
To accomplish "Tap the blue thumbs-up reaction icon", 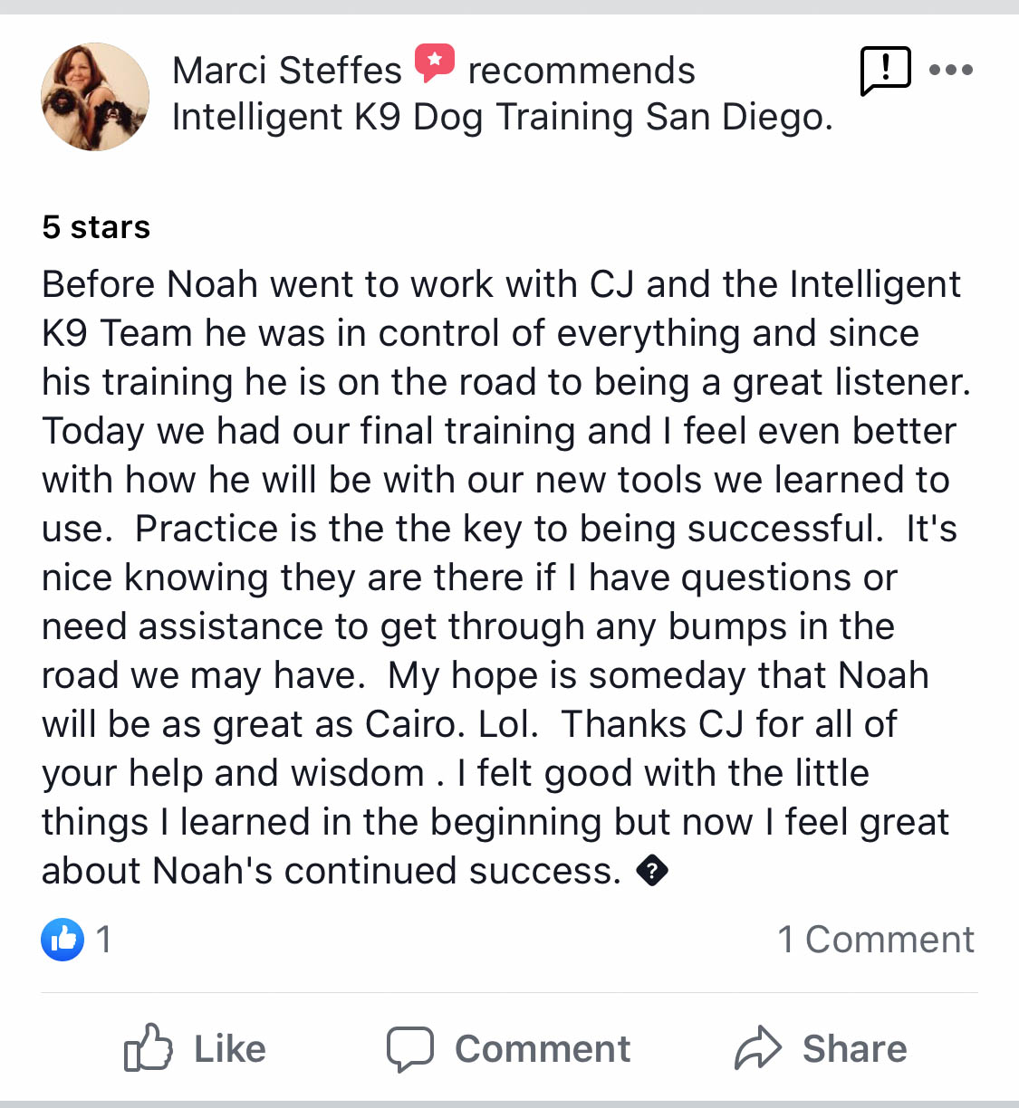I will point(62,939).
